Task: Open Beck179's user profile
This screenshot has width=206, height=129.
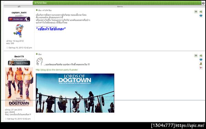Action: pos(19,56)
